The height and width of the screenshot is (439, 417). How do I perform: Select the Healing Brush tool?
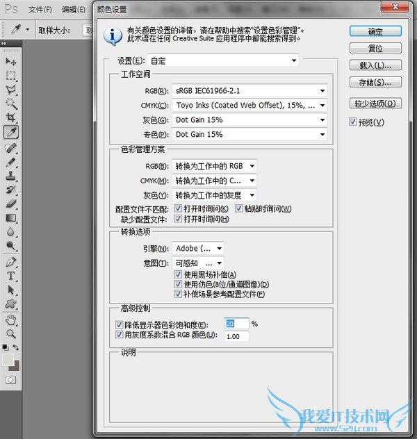click(x=10, y=148)
